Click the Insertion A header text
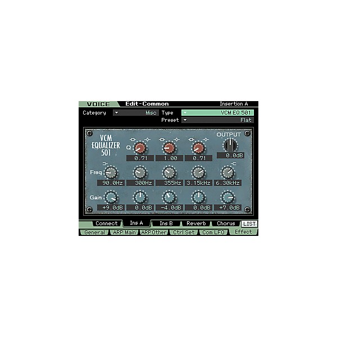The image size is (337, 337). tap(234, 104)
